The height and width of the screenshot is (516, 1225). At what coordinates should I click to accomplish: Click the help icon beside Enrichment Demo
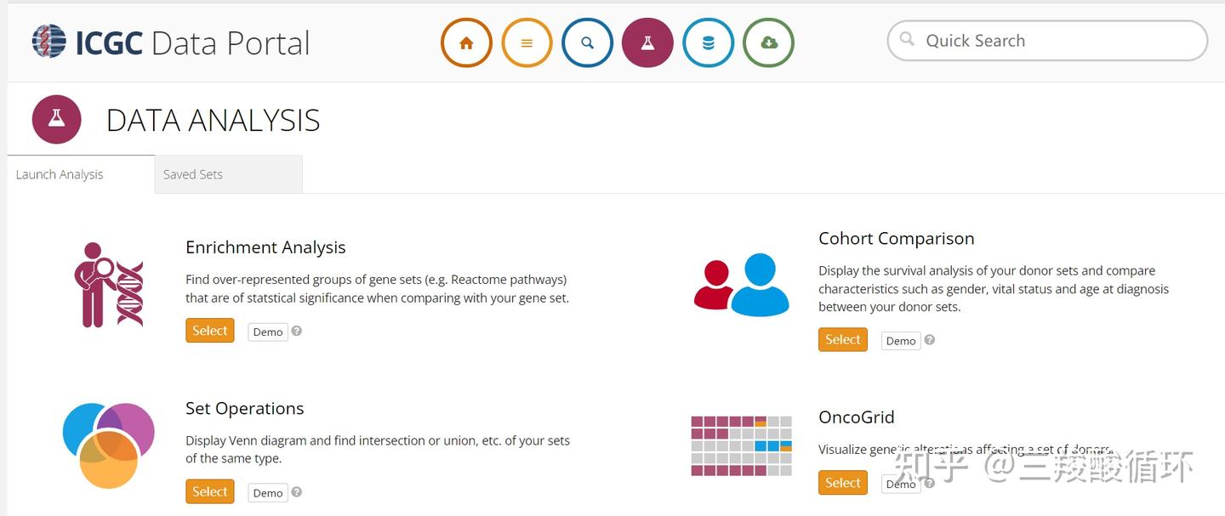tap(297, 331)
